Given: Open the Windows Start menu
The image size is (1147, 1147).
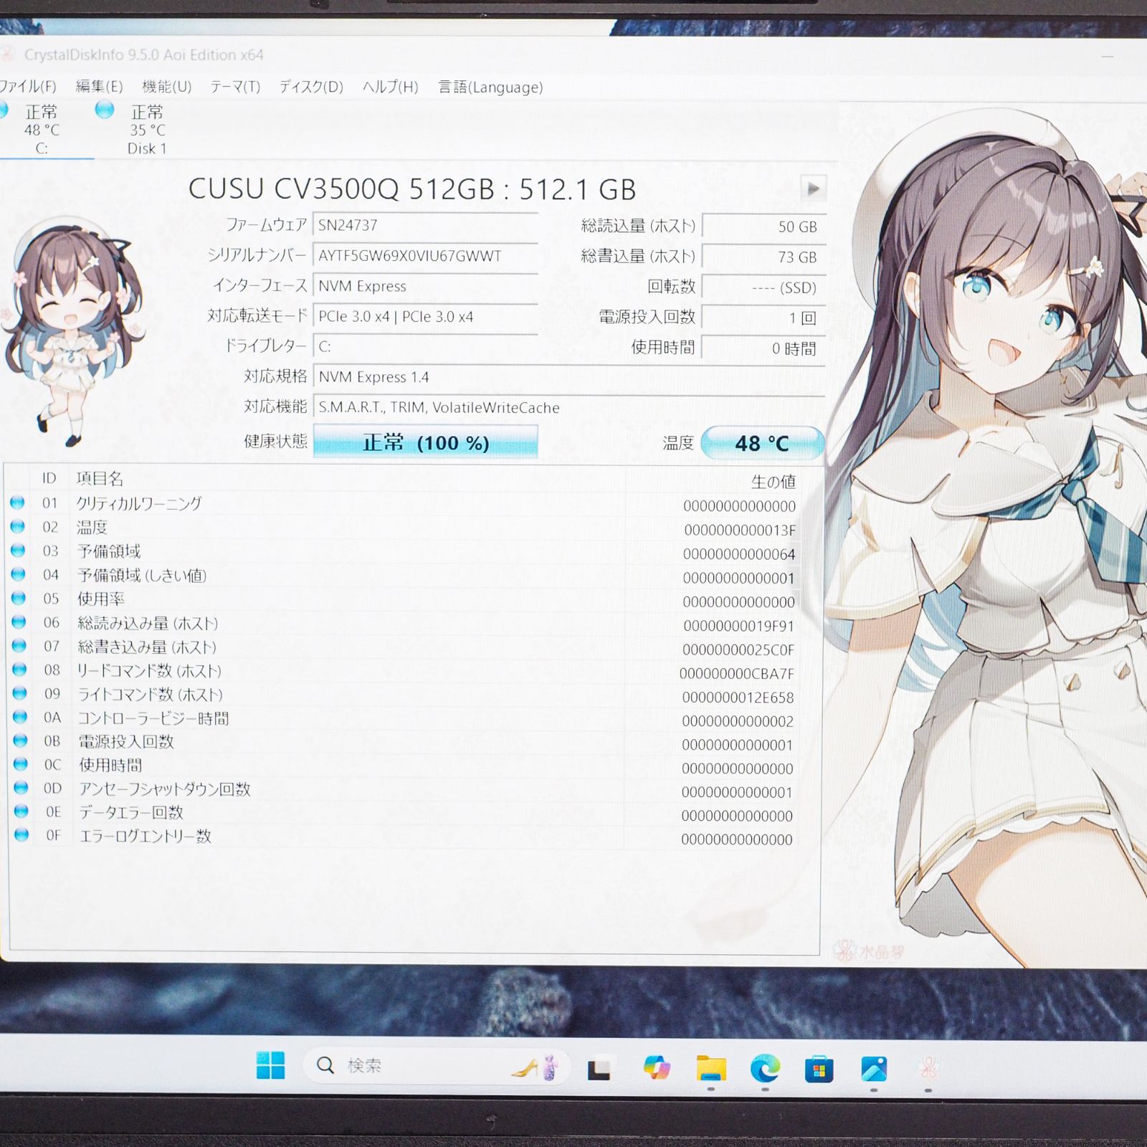Looking at the screenshot, I should [x=270, y=1065].
